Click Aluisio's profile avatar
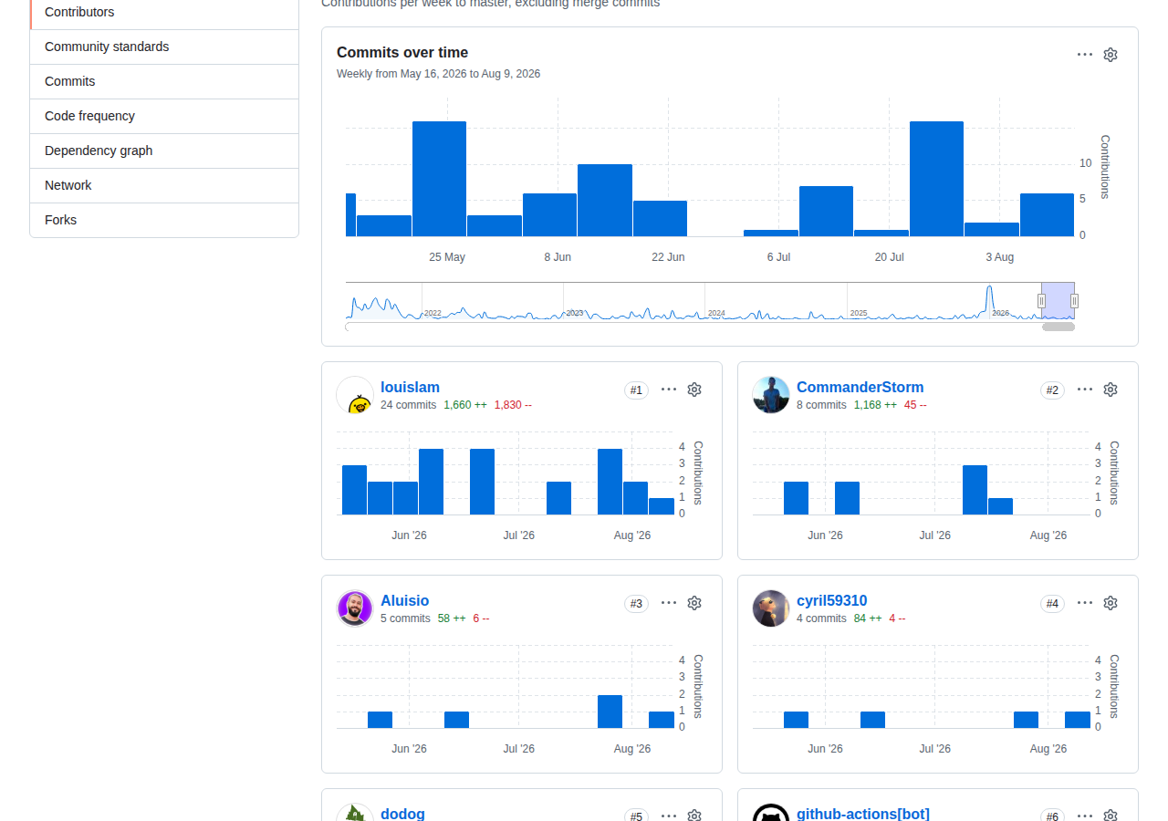The height and width of the screenshot is (821, 1168). 355,608
